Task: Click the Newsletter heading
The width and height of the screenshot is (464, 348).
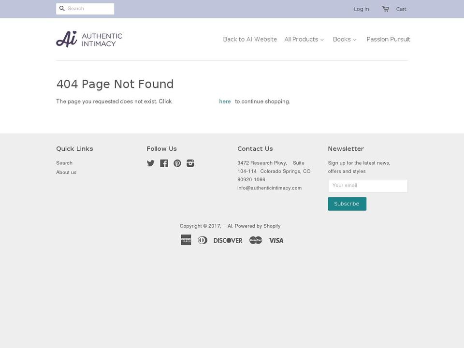Action: pos(346,149)
